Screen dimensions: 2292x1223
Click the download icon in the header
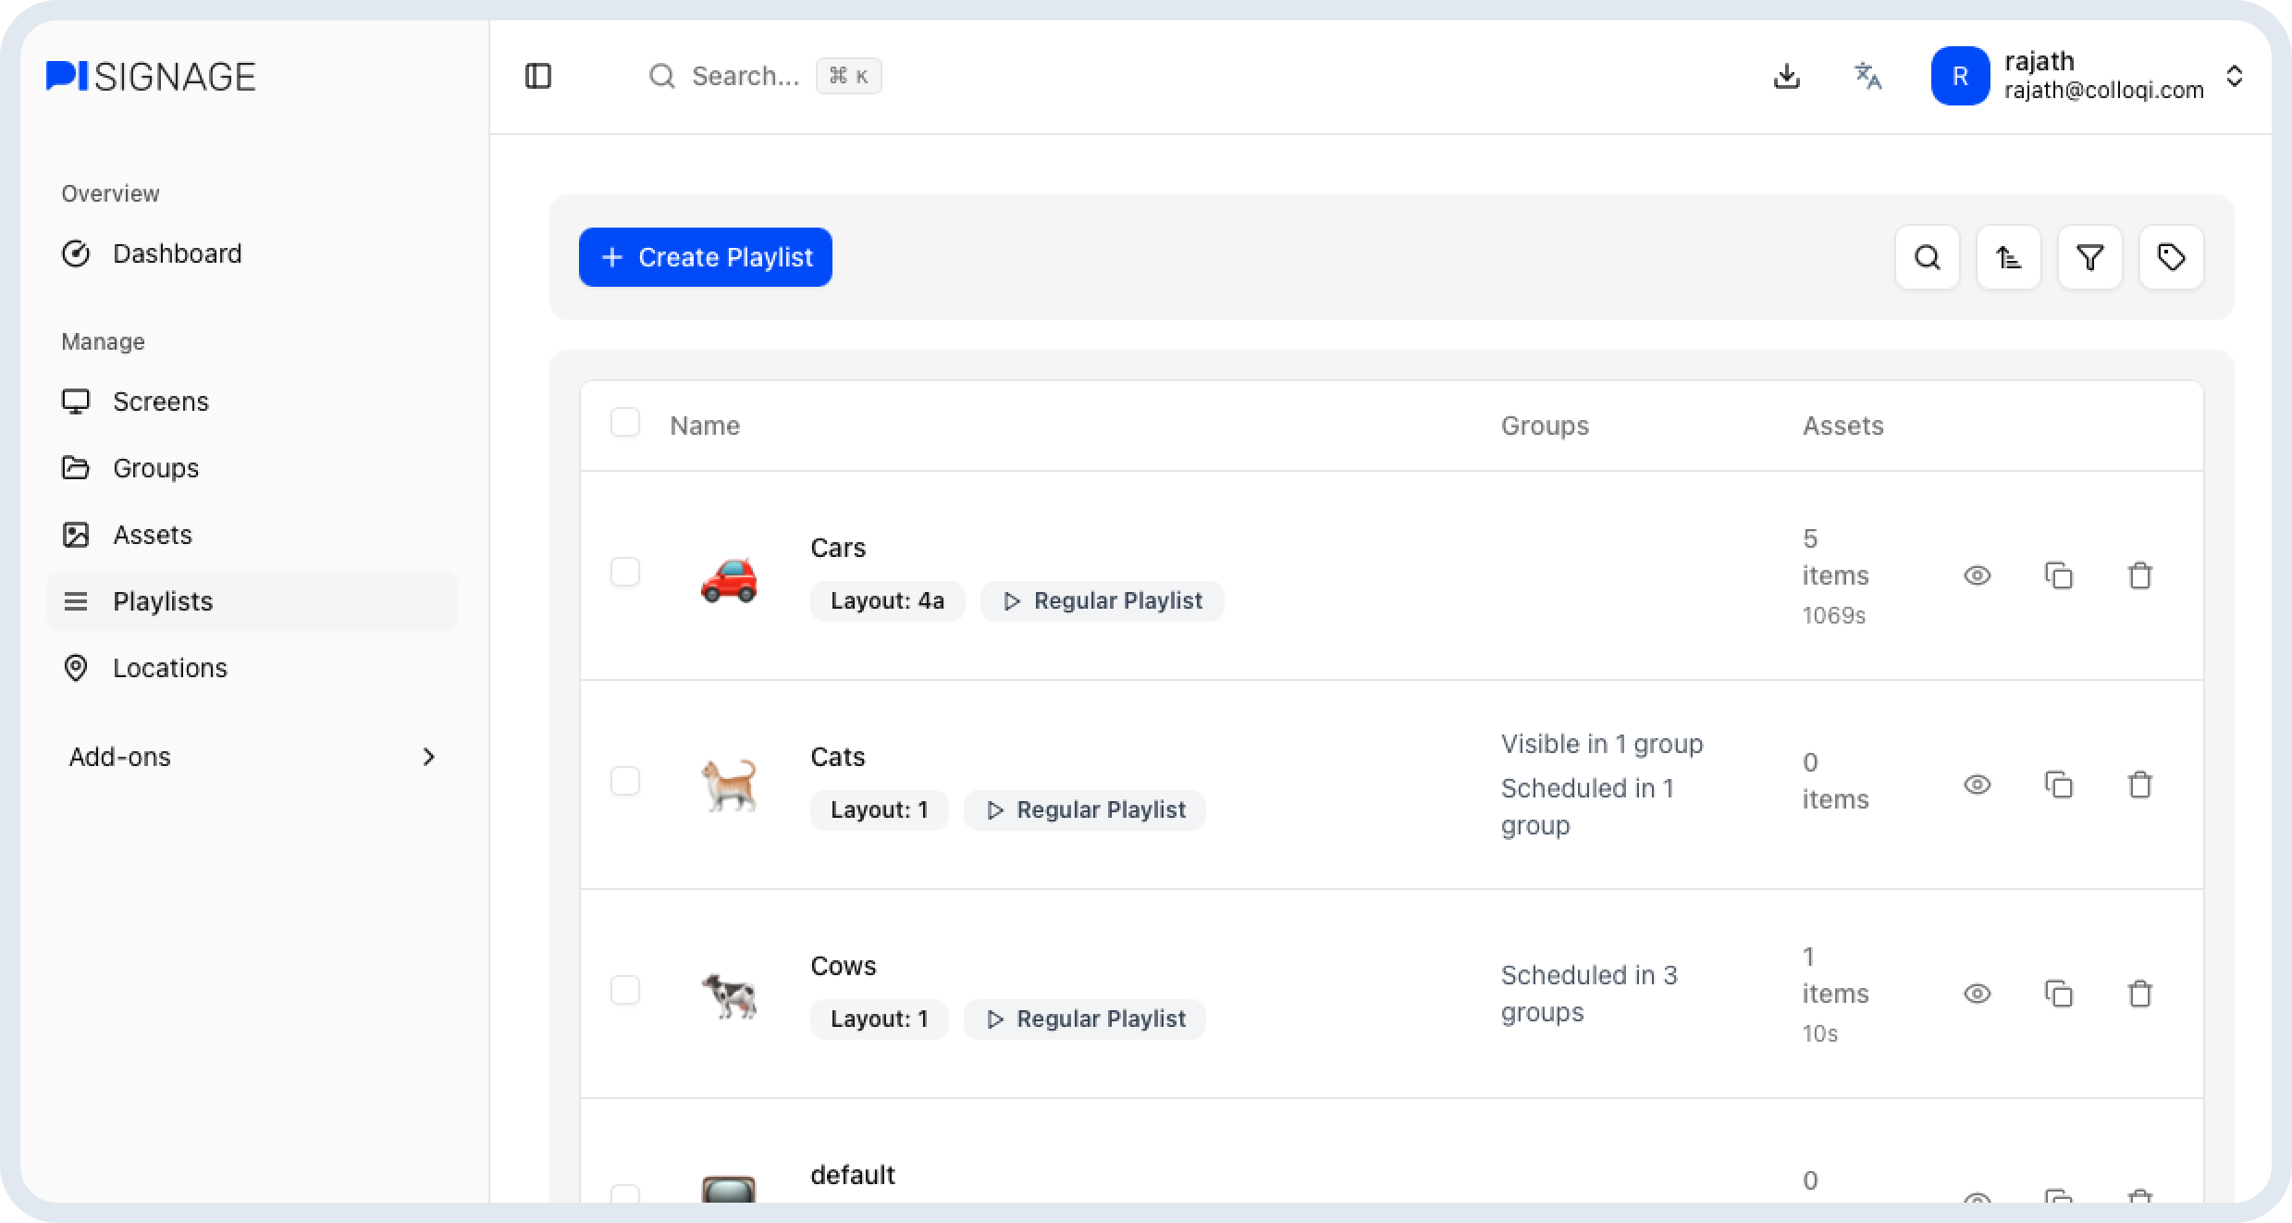[x=1786, y=76]
